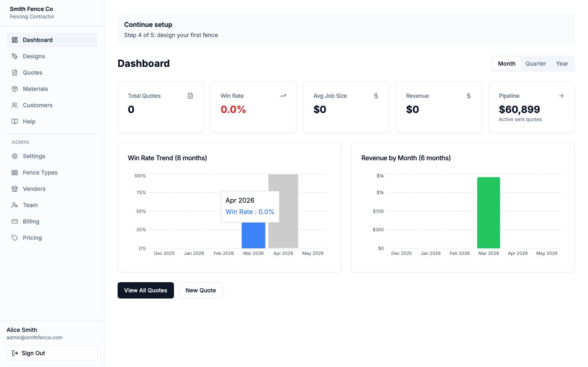Click the Help book icon
Viewport: 588px width, 367px height.
[x=15, y=122]
